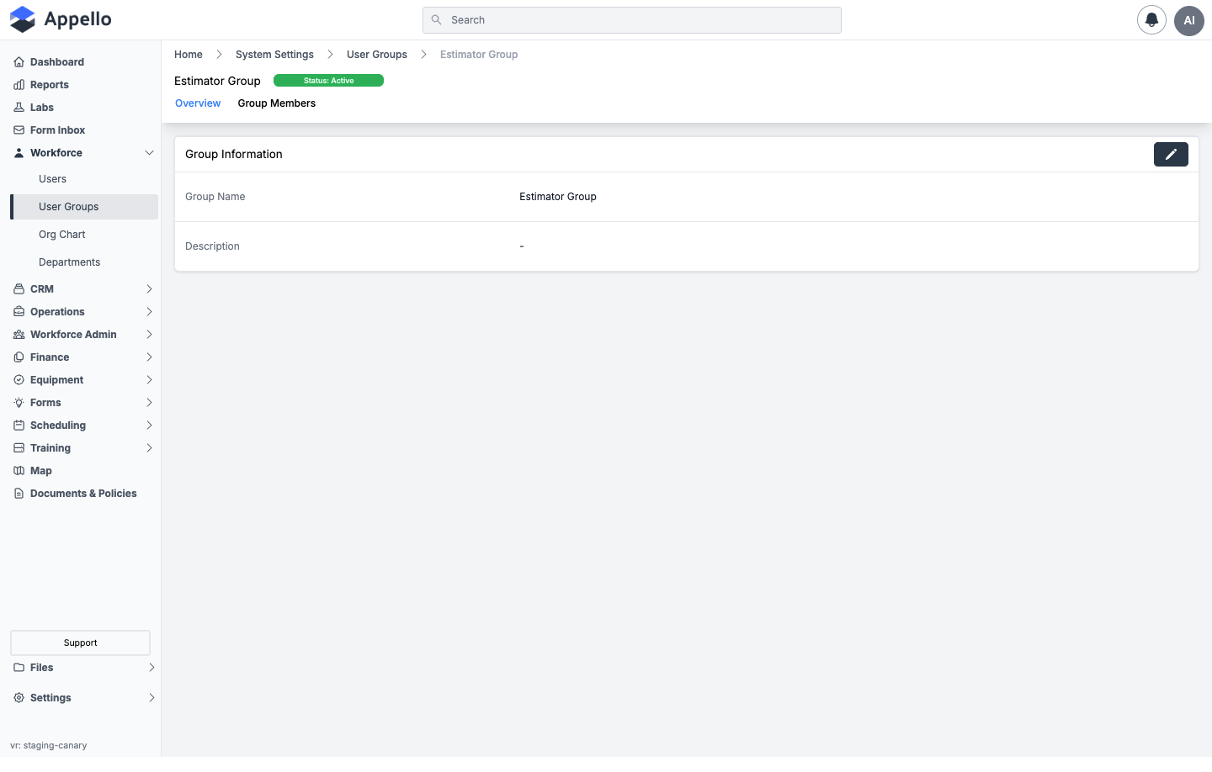Click the Labs flask icon
This screenshot has width=1212, height=772.
pyautogui.click(x=19, y=108)
